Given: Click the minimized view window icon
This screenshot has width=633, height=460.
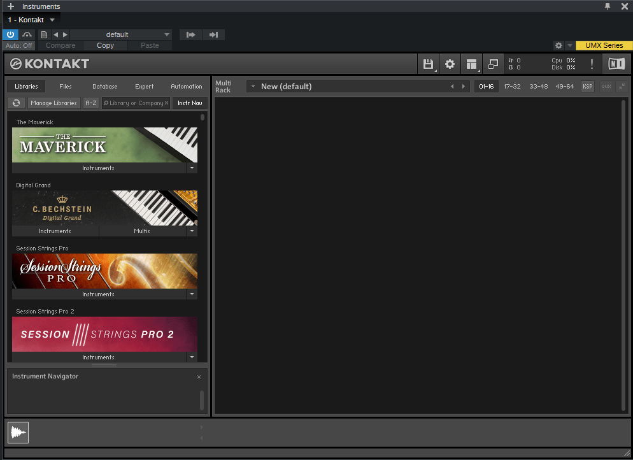Looking at the screenshot, I should [493, 64].
